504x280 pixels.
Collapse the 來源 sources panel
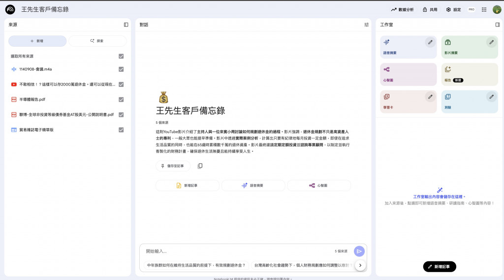click(x=126, y=25)
